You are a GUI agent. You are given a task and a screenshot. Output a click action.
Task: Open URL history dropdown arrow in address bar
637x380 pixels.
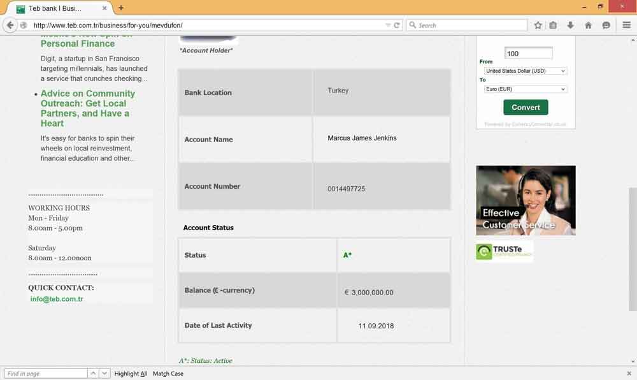(388, 26)
